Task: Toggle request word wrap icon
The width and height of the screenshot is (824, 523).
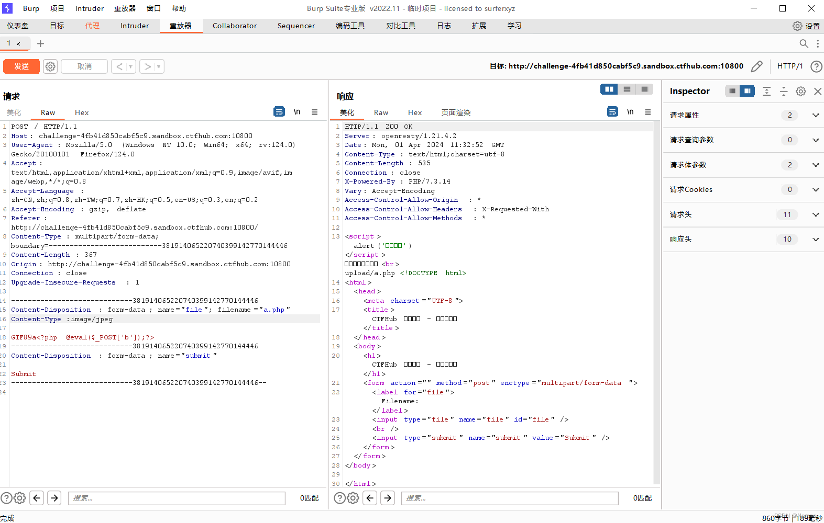Action: [279, 111]
